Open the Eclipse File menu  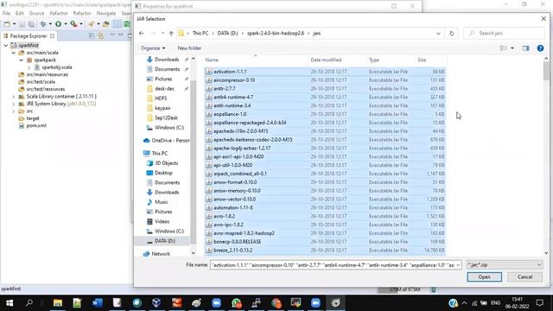click(x=6, y=14)
